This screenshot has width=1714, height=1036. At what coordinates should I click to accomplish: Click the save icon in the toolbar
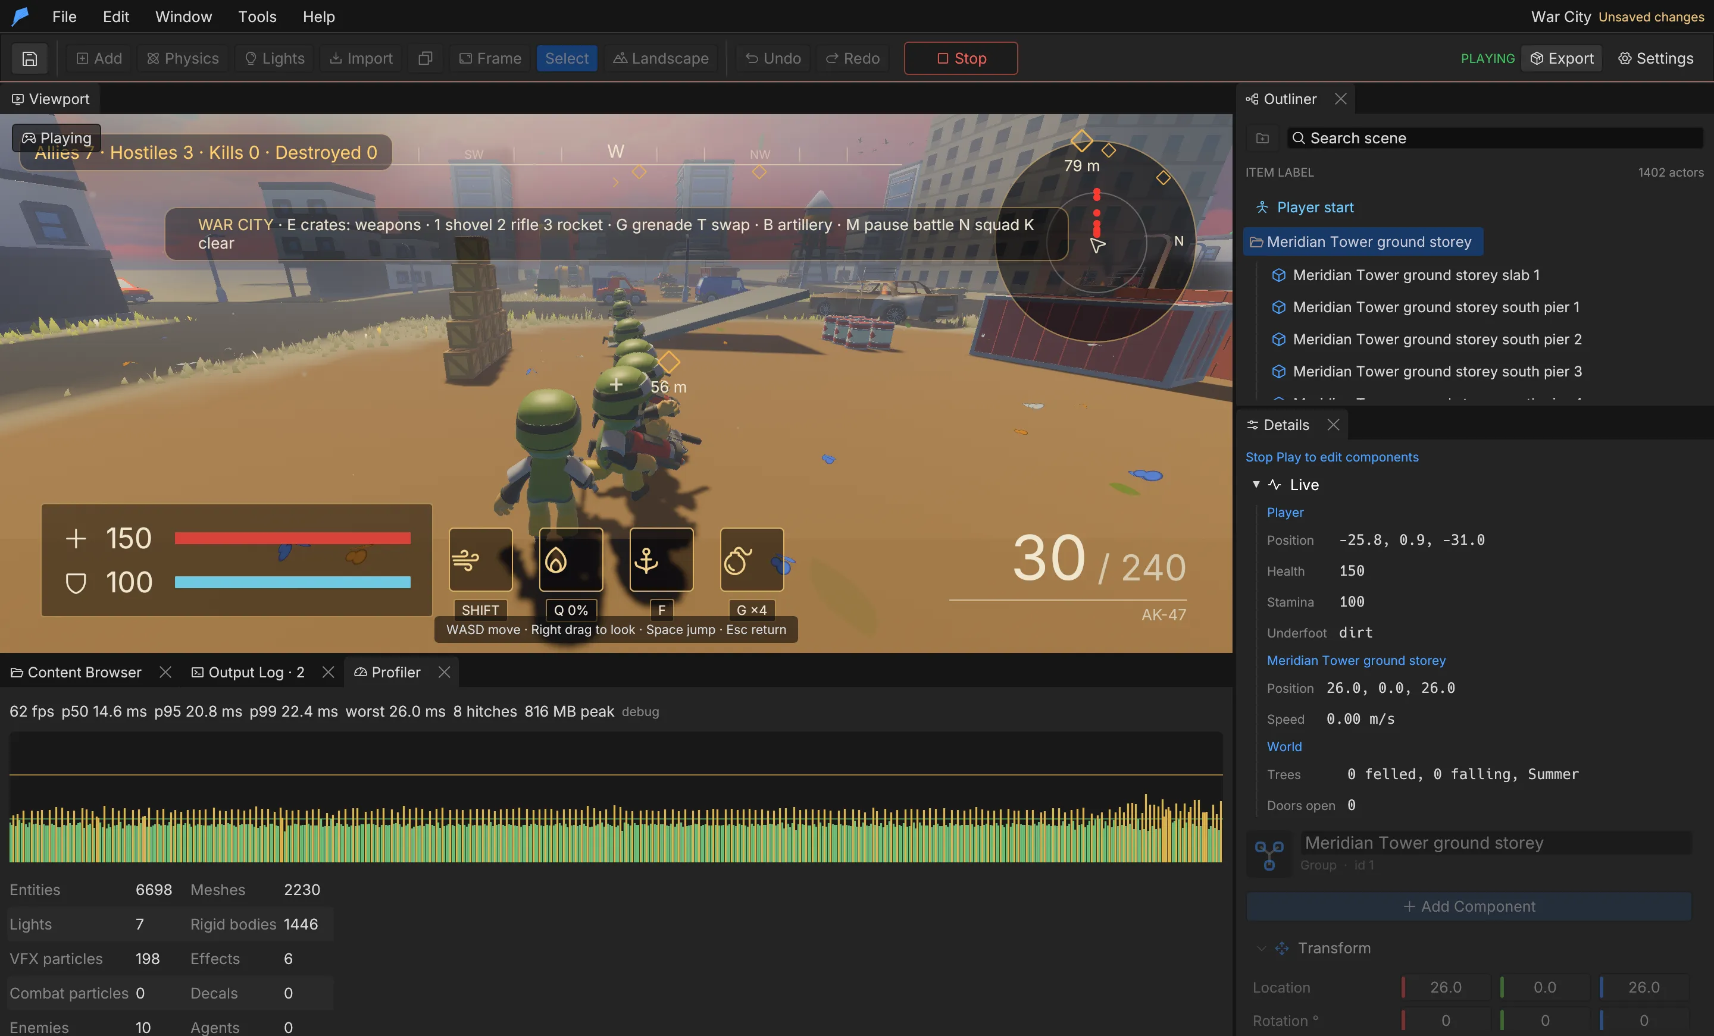click(x=29, y=58)
